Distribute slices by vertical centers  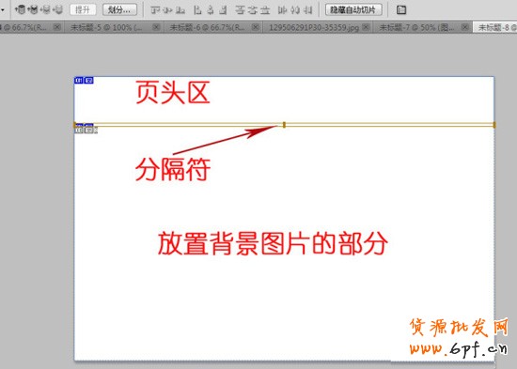253,10
